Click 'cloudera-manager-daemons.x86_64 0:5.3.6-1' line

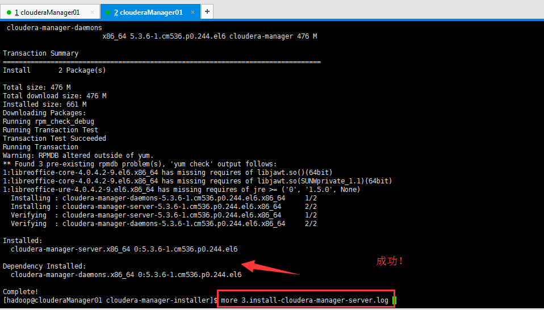(126, 275)
